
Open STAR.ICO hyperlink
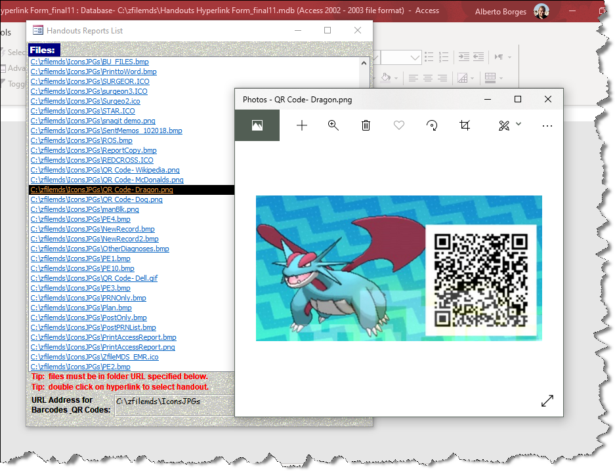point(83,111)
